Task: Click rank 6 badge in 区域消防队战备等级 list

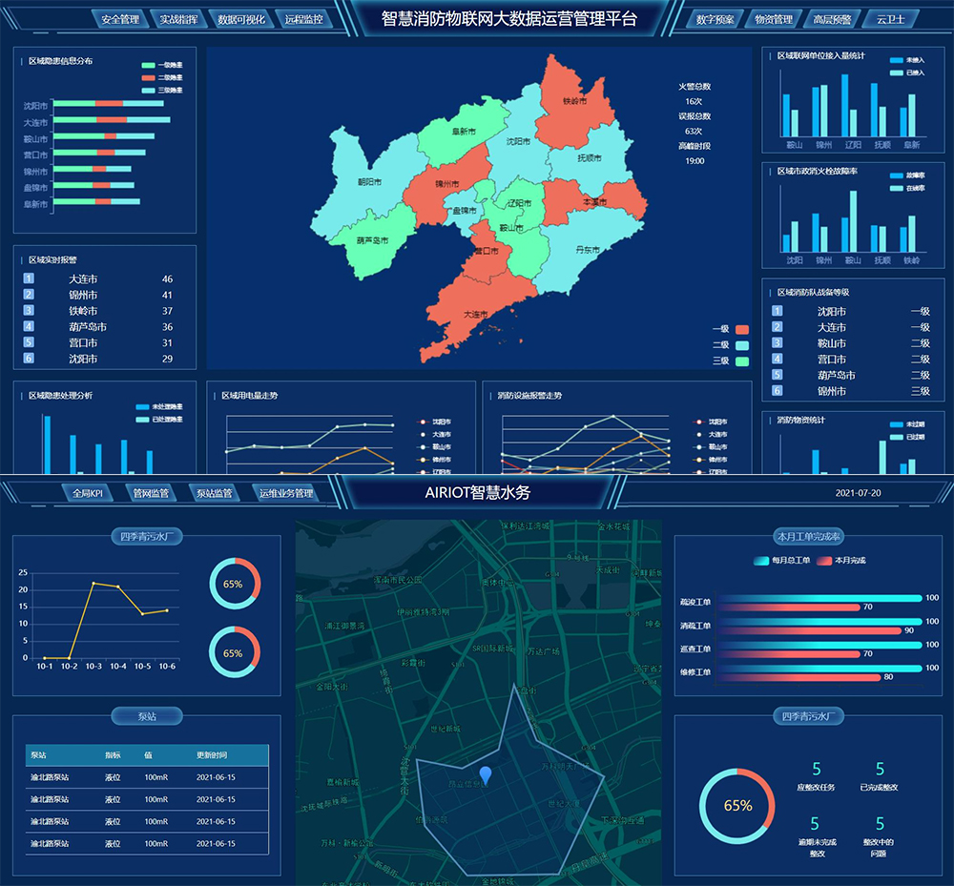Action: [777, 391]
